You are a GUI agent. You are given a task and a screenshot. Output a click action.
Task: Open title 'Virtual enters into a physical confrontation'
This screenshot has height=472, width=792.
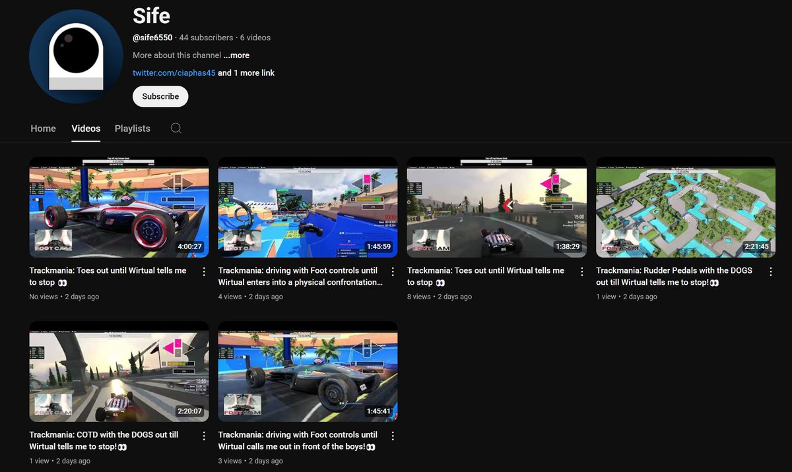pos(300,276)
